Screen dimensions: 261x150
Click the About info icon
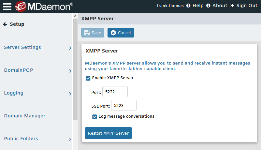[x=208, y=6]
